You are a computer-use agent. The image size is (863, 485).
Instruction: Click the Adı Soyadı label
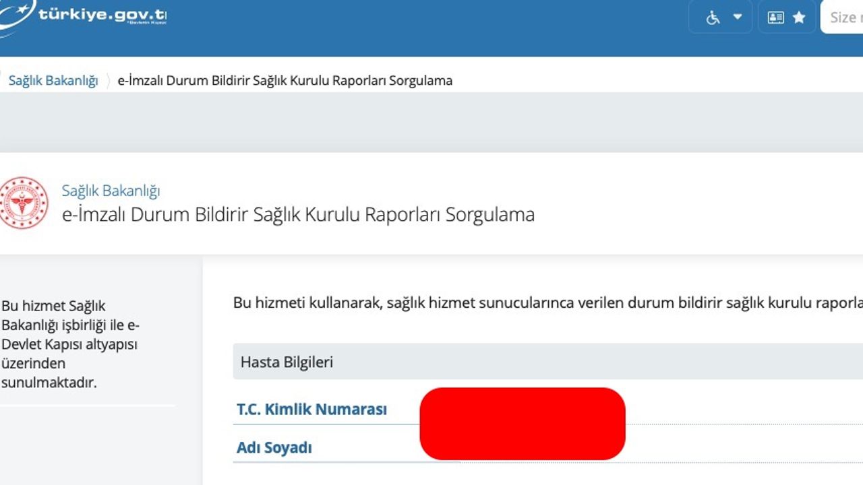click(x=274, y=448)
